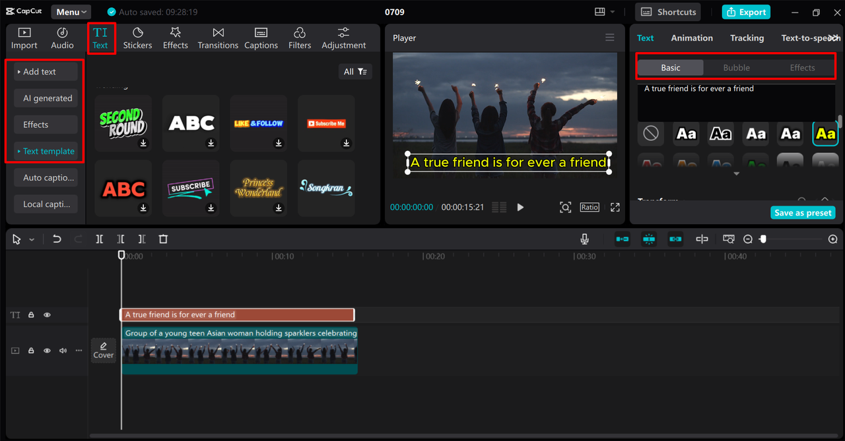Expand hidden inspector tabs chevron
The width and height of the screenshot is (845, 441).
point(834,38)
